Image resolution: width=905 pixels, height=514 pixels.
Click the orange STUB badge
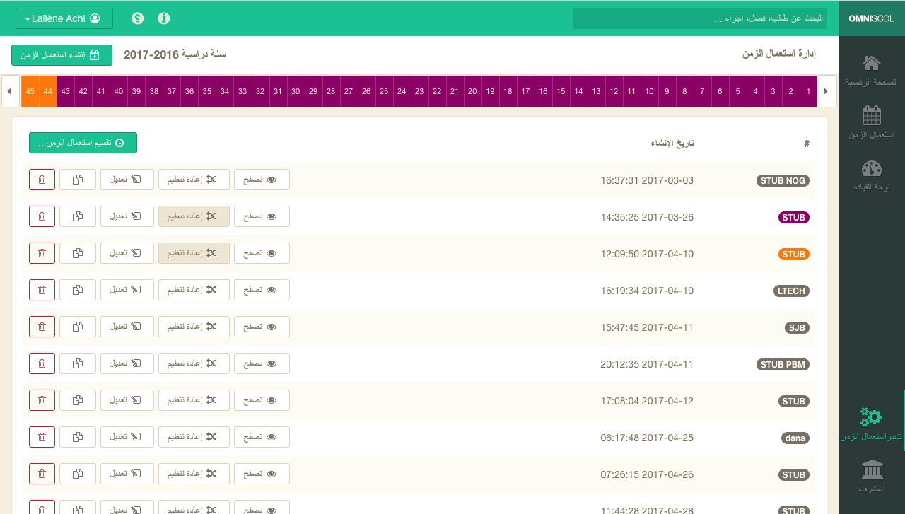pos(793,254)
